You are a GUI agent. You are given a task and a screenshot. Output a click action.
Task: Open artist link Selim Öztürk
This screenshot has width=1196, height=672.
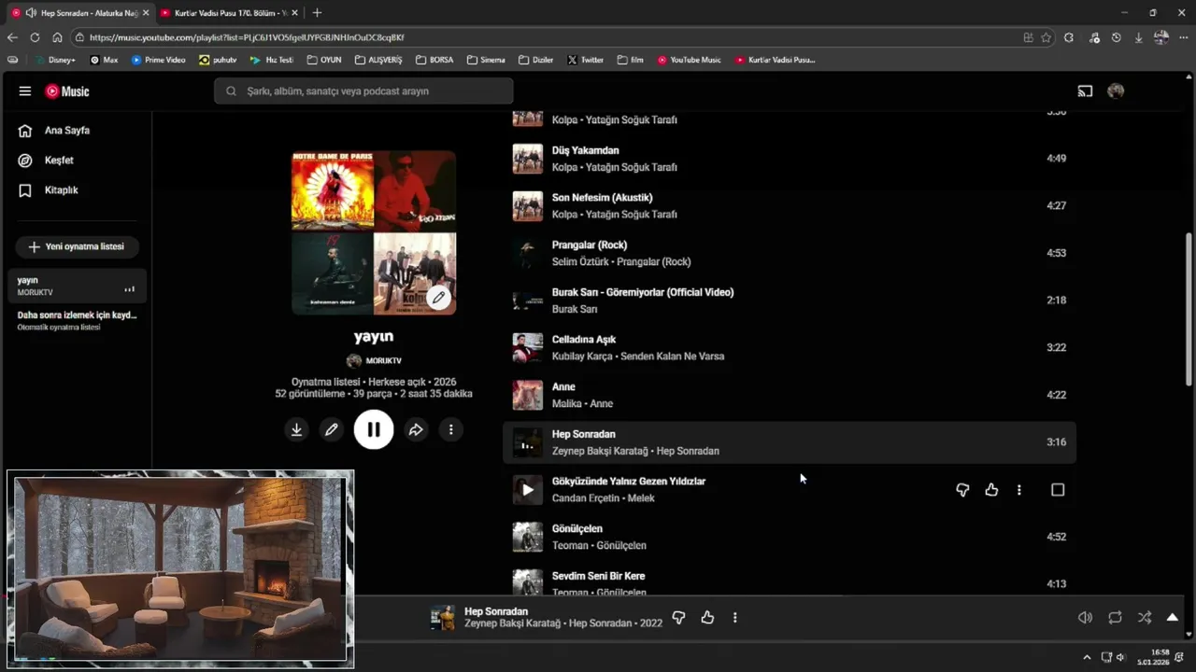579,262
